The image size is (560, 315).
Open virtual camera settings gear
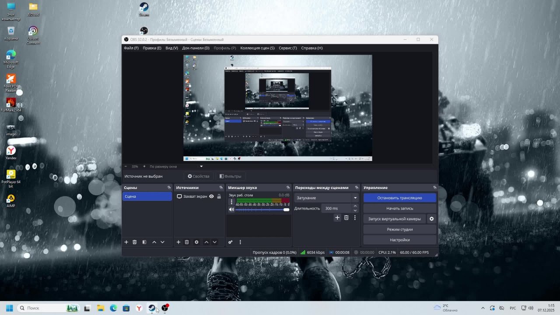(x=431, y=219)
